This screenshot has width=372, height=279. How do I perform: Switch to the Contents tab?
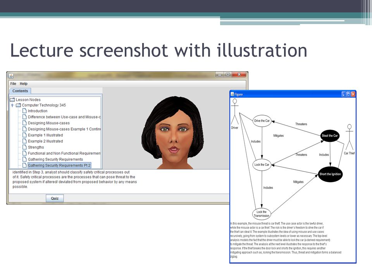(20, 91)
